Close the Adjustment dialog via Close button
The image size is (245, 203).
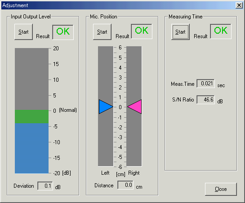(x=221, y=189)
